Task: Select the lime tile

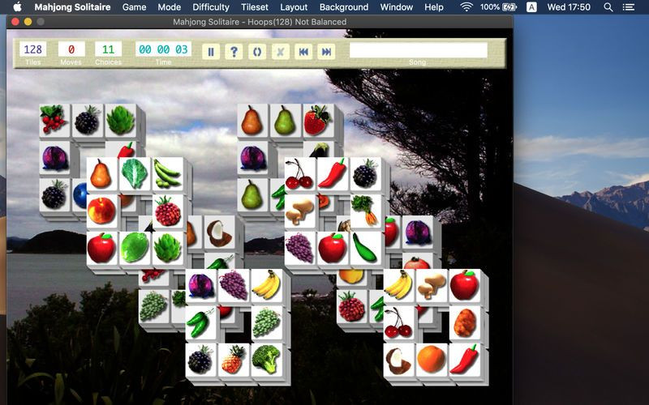Action: pyautogui.click(x=135, y=248)
